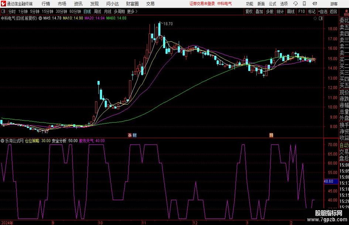Expand the 乐淘公式网 indicator arrow
Viewport: 349px width, 225px height.
3,141
